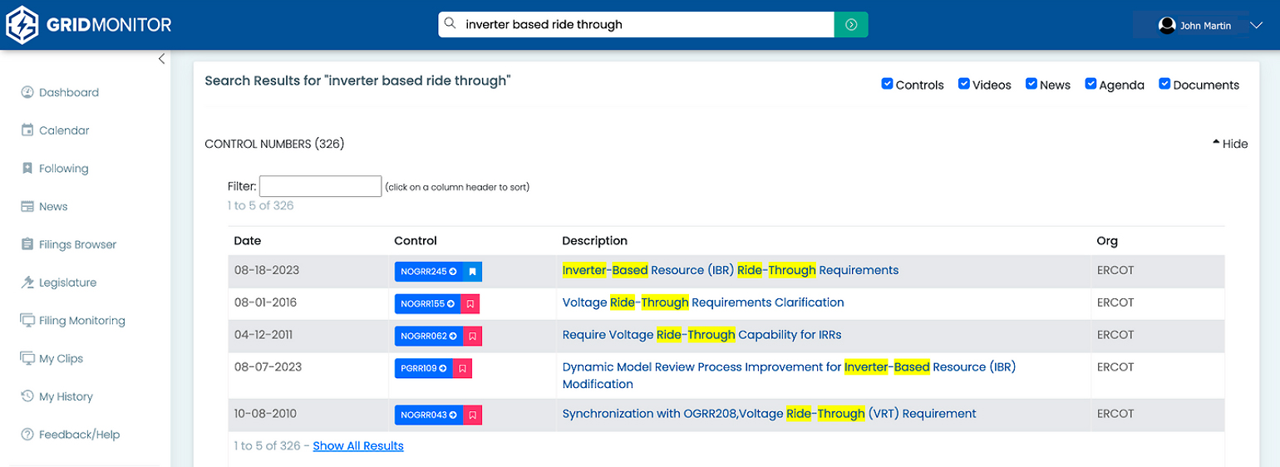
Task: Toggle the Documents checkbox
Action: tap(1164, 84)
